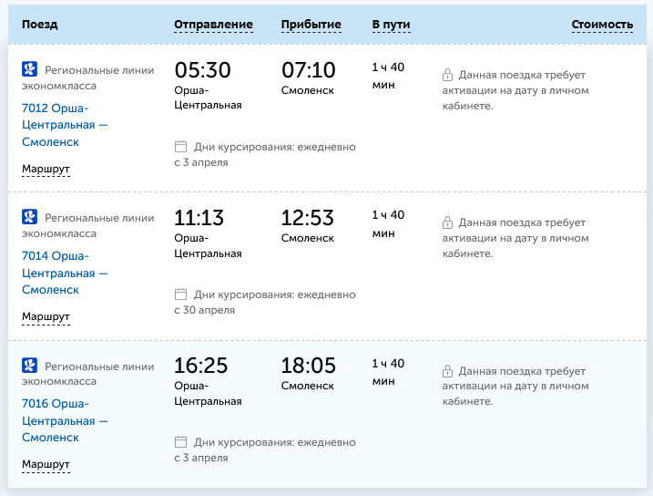
Task: Expand Маршрут for train 7014
Action: (46, 317)
